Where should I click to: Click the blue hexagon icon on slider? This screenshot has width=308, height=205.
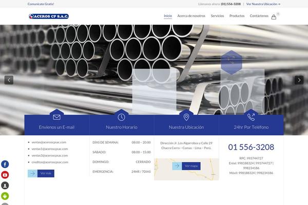pyautogui.click(x=232, y=63)
